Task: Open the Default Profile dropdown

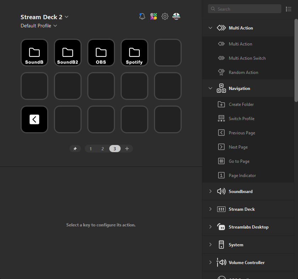Action: pyautogui.click(x=39, y=26)
